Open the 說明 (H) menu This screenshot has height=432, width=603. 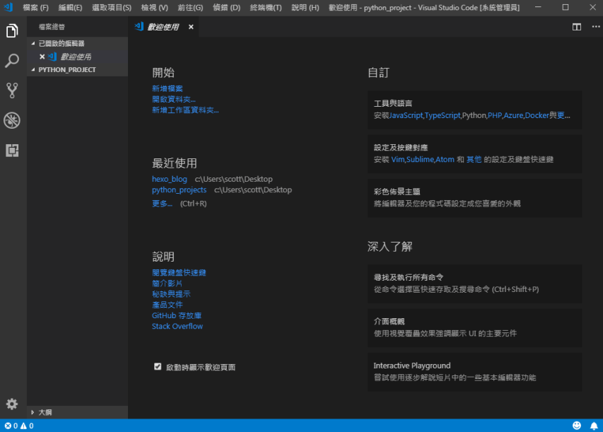305,8
